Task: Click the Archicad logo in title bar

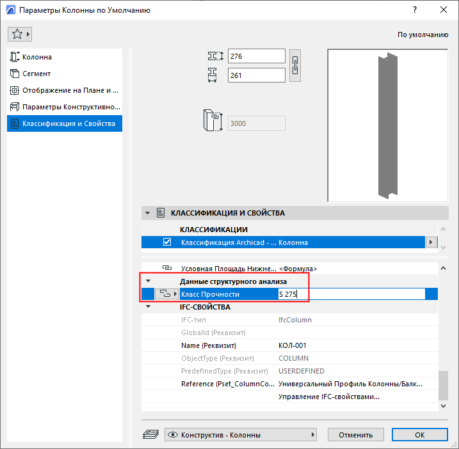Action: point(11,10)
